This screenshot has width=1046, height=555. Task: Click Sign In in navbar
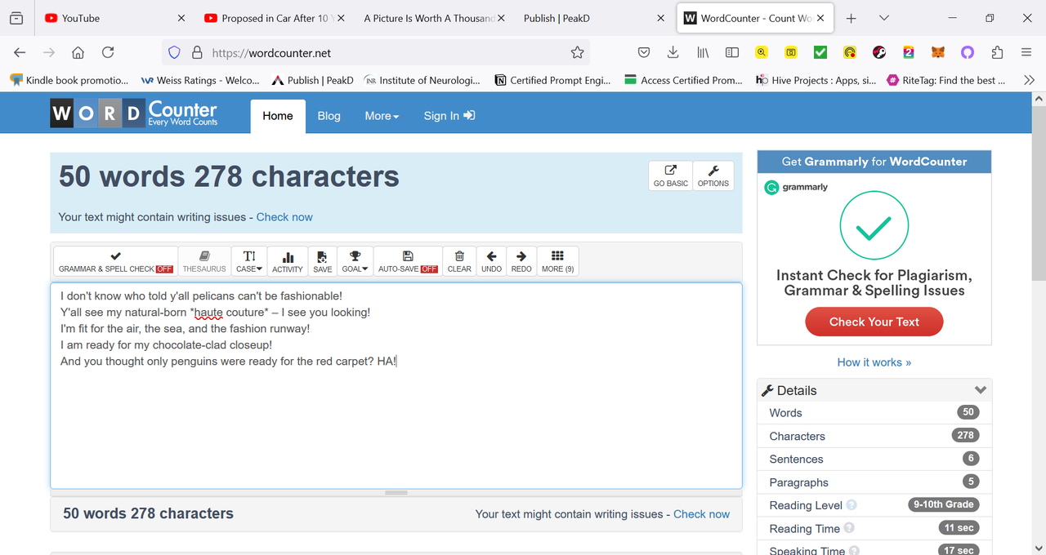point(449,116)
